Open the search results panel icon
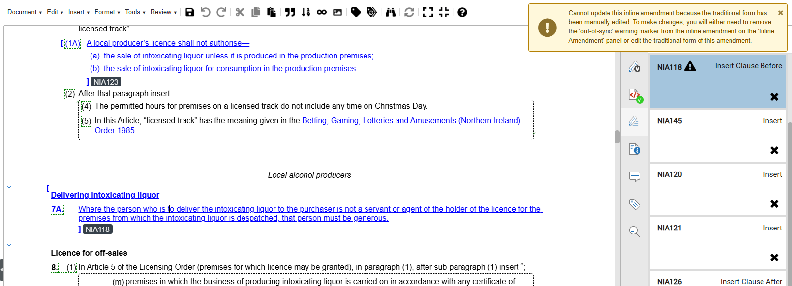 coord(635,231)
